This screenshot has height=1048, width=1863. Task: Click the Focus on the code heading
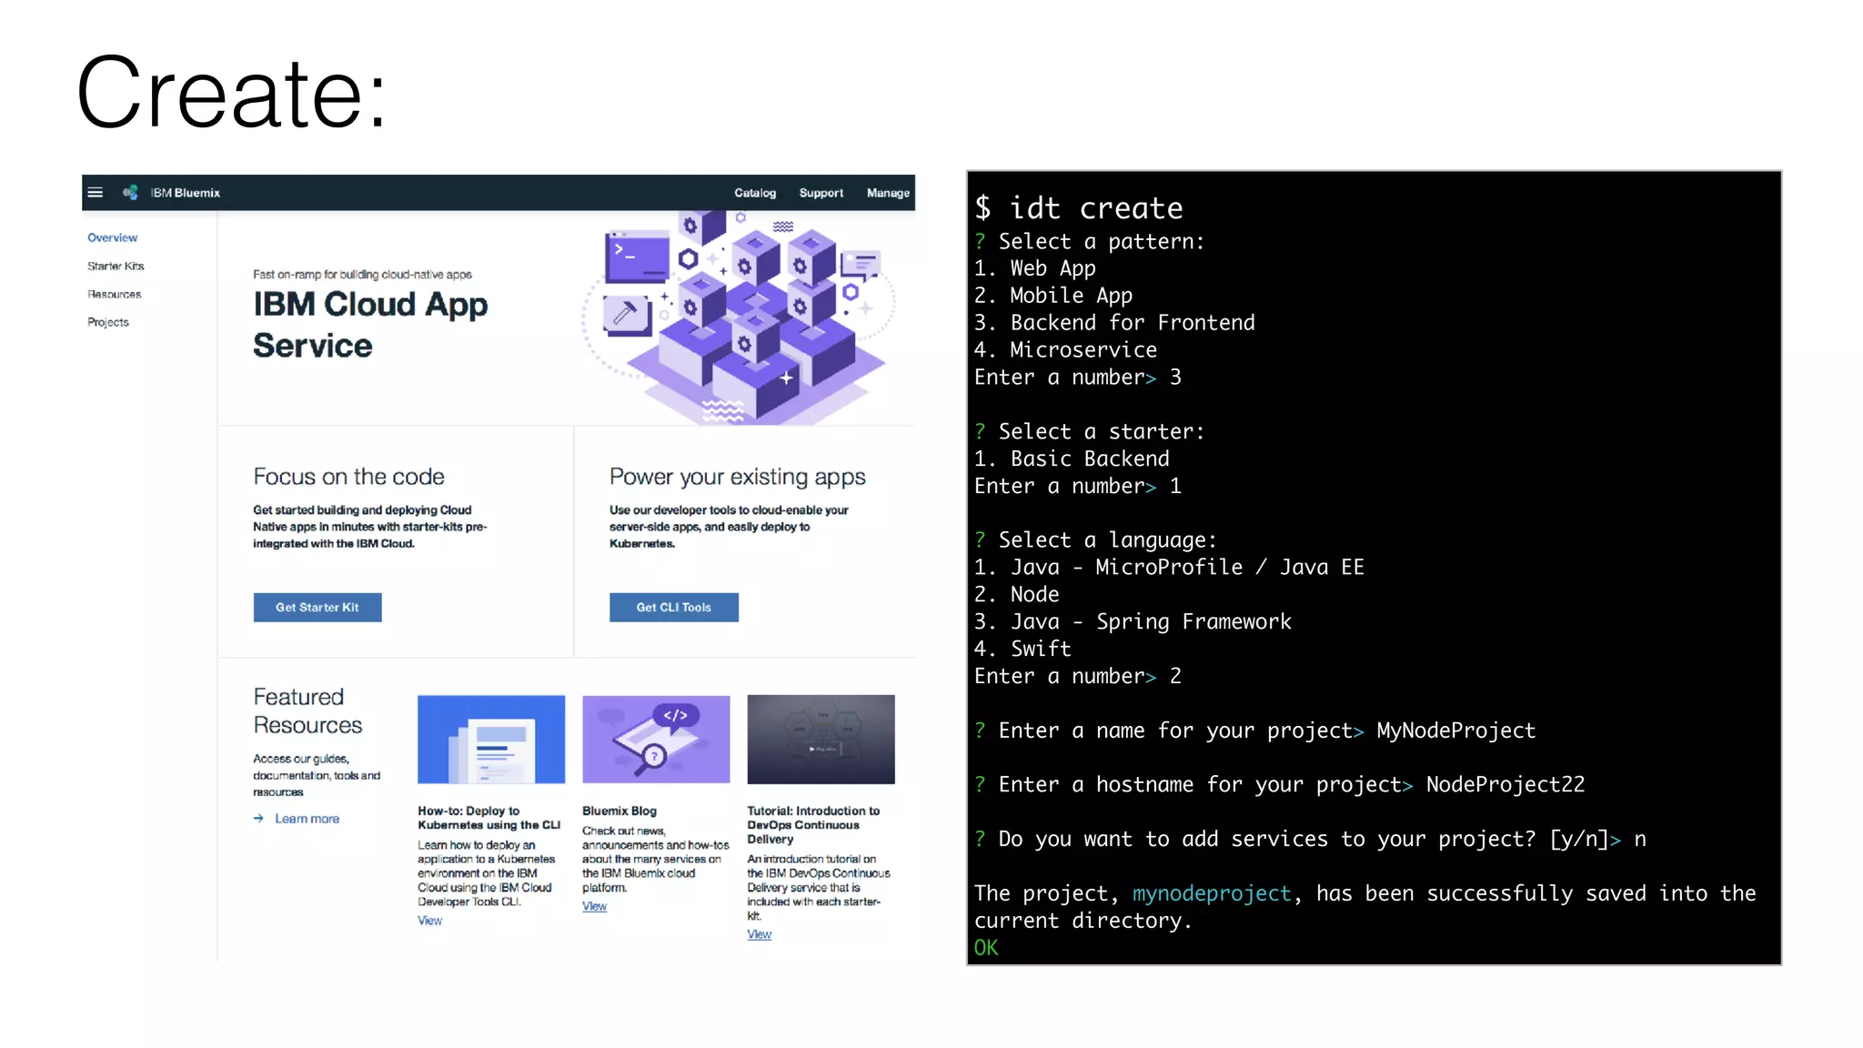[348, 477]
